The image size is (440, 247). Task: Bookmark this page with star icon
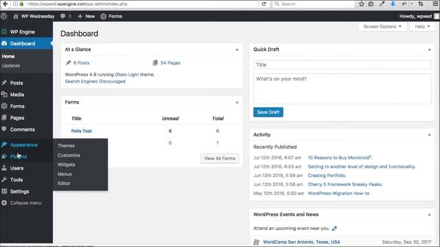coord(362,4)
